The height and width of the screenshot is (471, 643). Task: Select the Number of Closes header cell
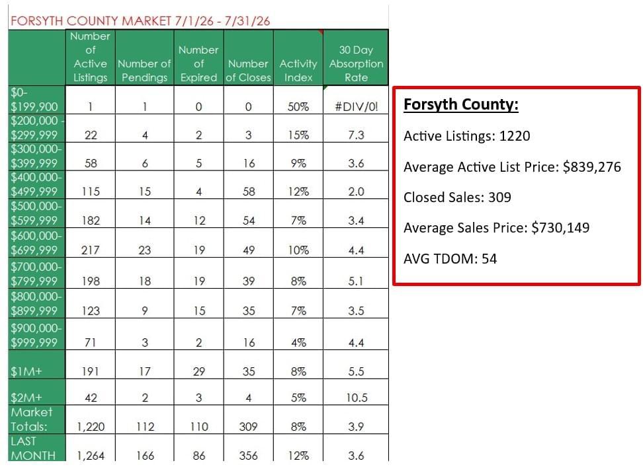[248, 57]
